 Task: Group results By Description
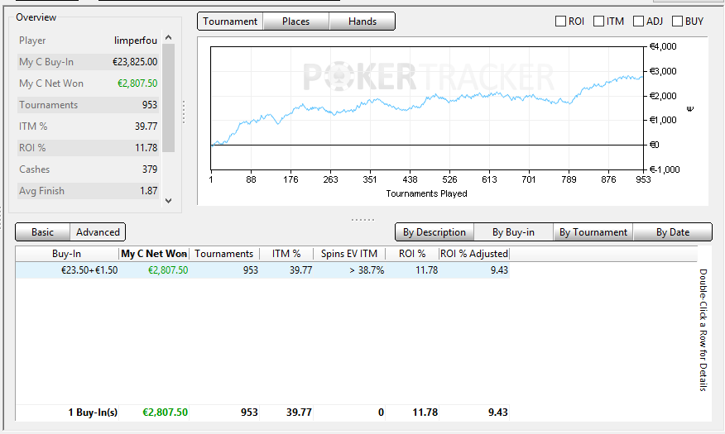pyautogui.click(x=435, y=231)
